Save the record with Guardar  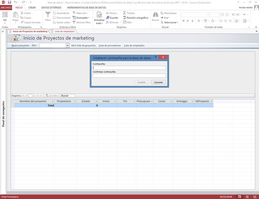[112, 18]
